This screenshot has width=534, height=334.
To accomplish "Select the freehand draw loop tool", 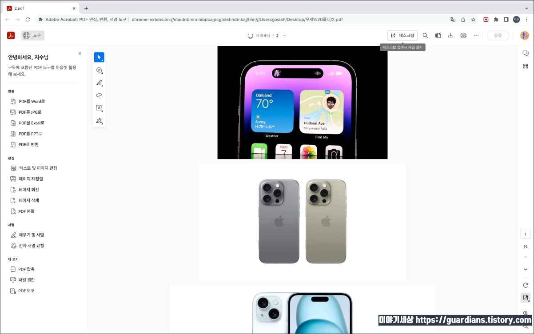I will coord(99,95).
